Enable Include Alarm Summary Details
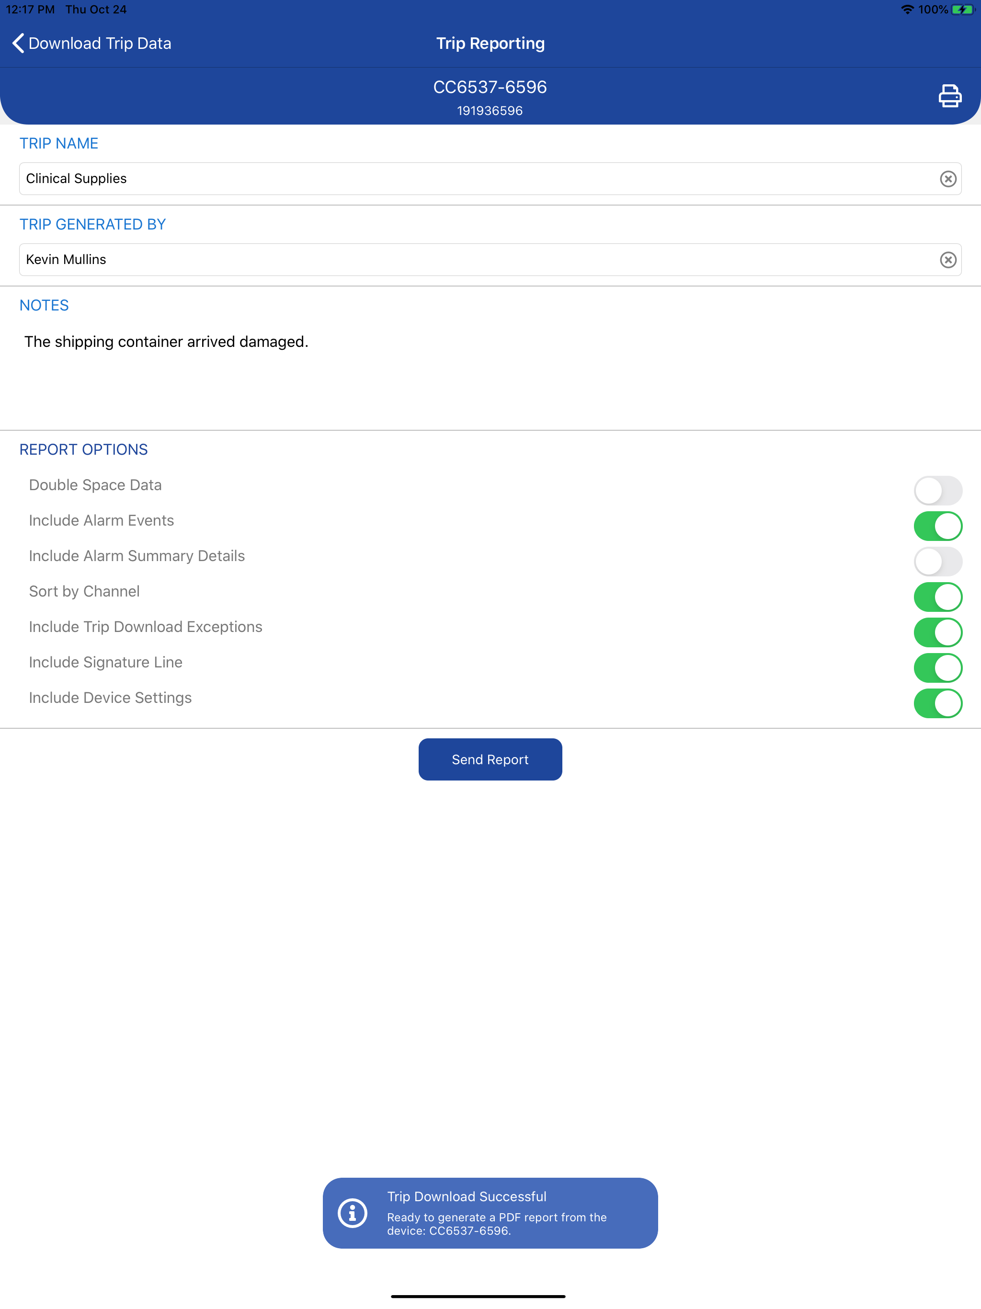 [938, 562]
